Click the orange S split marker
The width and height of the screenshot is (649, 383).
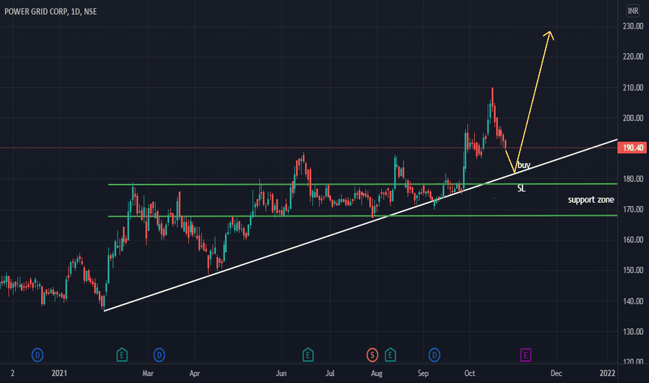pyautogui.click(x=372, y=355)
